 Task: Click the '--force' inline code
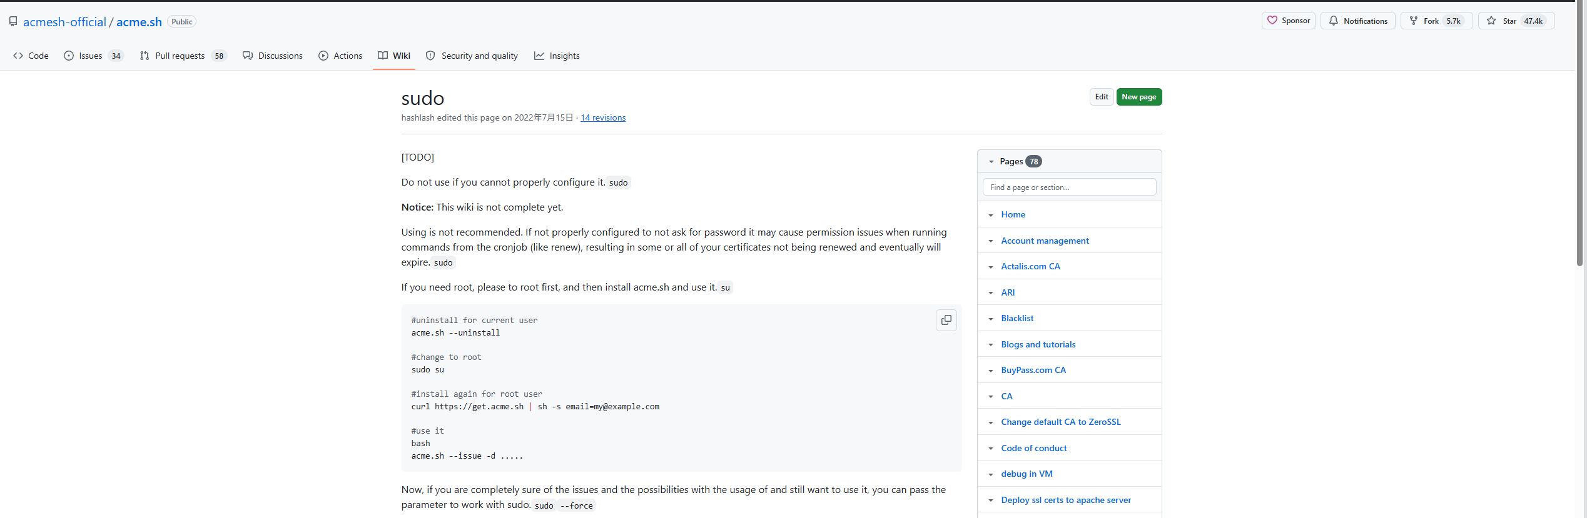point(577,506)
